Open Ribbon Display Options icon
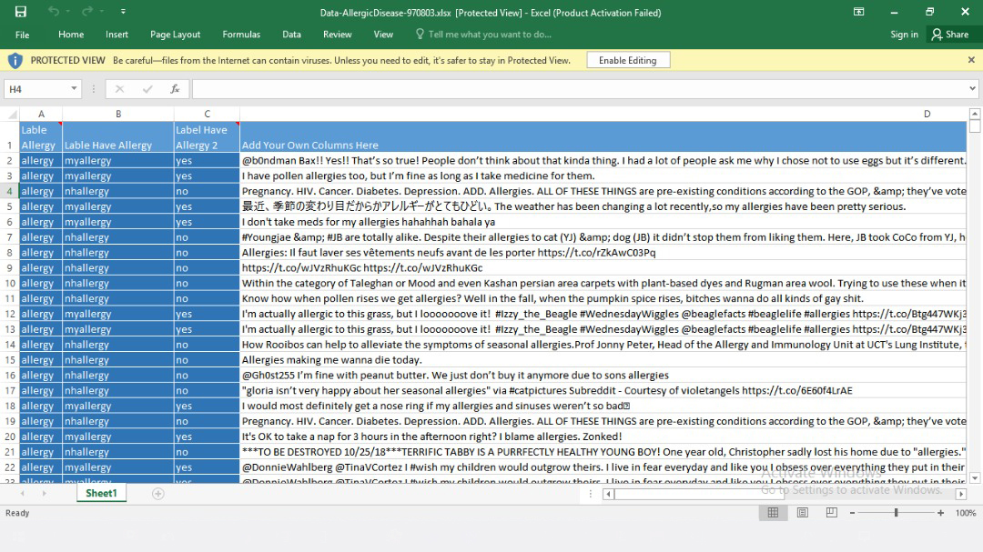This screenshot has width=983, height=552. click(858, 12)
